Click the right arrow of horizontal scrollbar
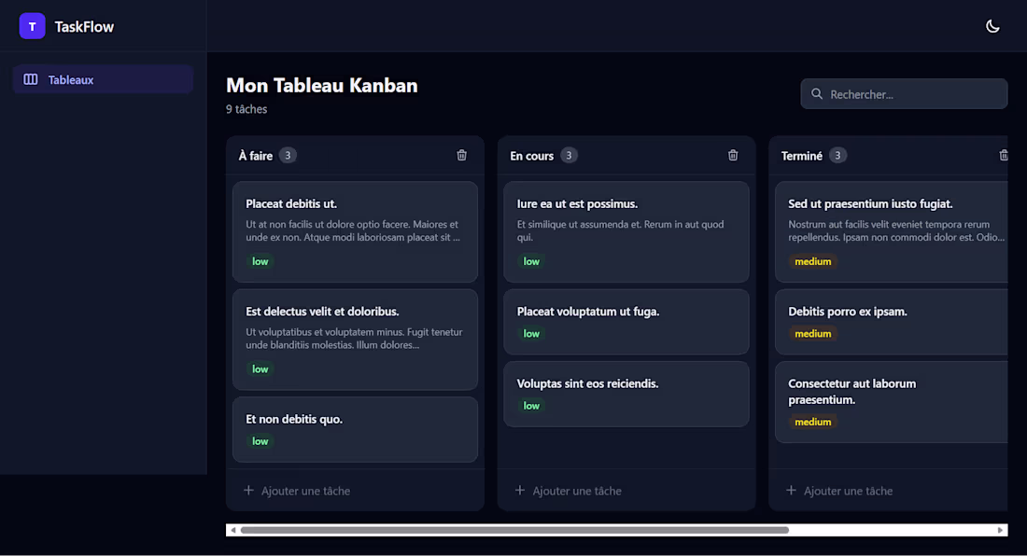Image resolution: width=1027 pixels, height=556 pixels. (x=1000, y=530)
